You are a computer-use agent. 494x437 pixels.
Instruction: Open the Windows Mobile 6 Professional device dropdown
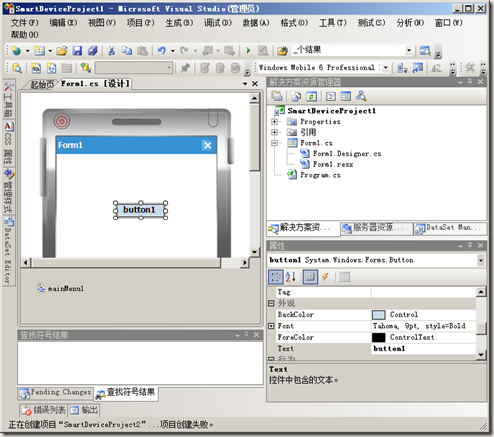[385, 68]
